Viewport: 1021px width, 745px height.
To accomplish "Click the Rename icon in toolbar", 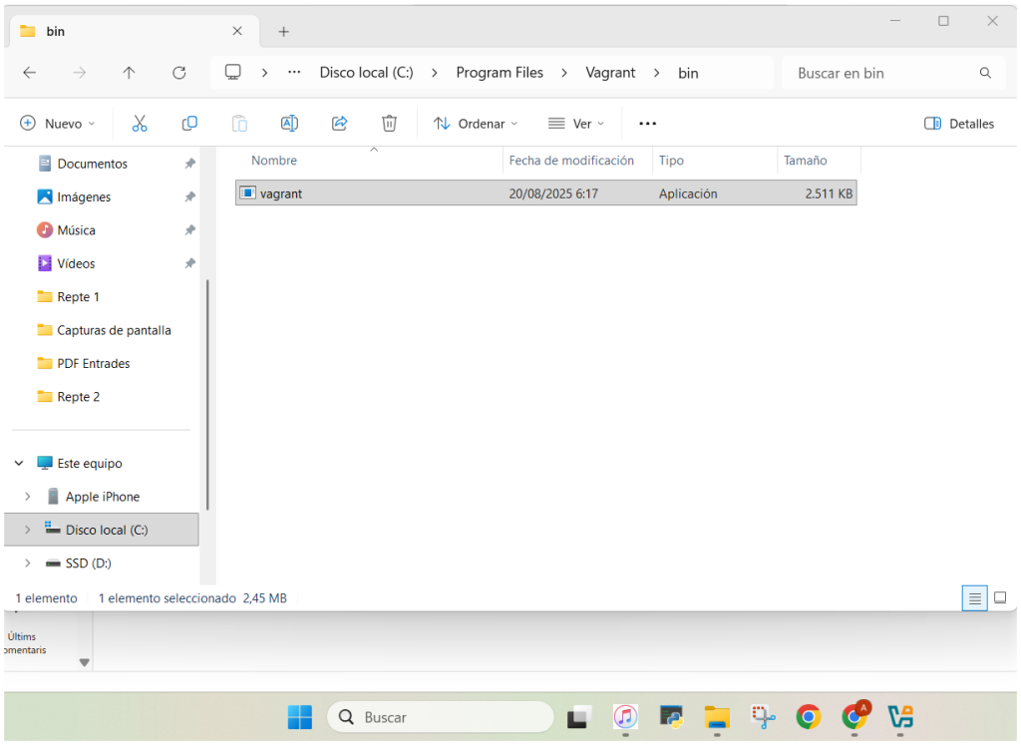I will pyautogui.click(x=289, y=124).
